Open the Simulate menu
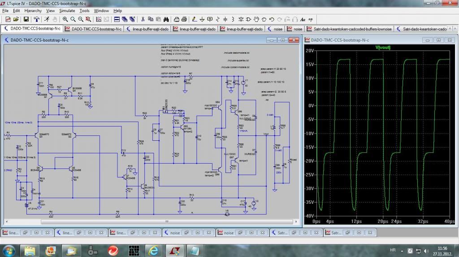Viewport: 459px width, 257px height. [67, 11]
